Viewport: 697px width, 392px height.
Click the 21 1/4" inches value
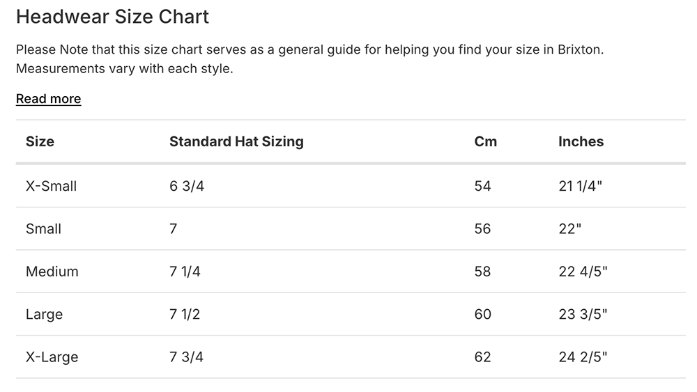[x=581, y=186]
